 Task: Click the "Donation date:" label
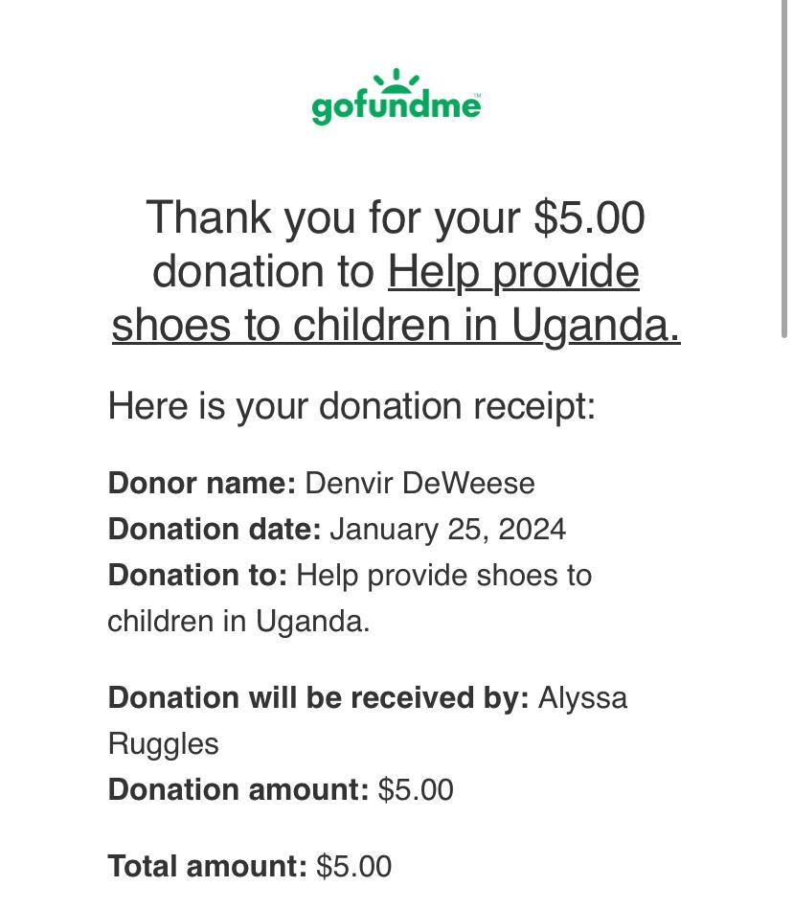click(215, 529)
